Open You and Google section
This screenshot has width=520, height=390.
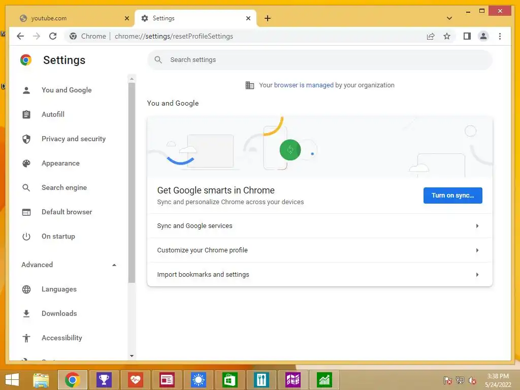(x=67, y=90)
